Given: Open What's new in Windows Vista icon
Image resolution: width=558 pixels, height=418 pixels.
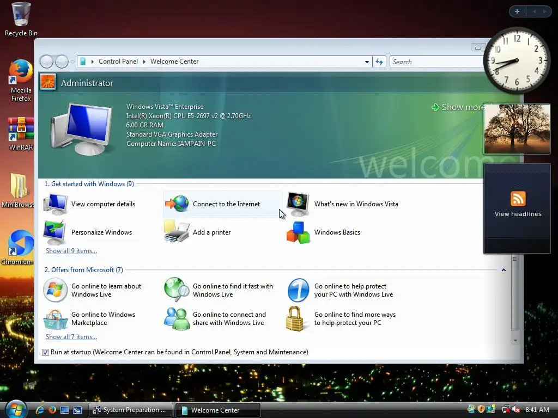Looking at the screenshot, I should pos(298,204).
